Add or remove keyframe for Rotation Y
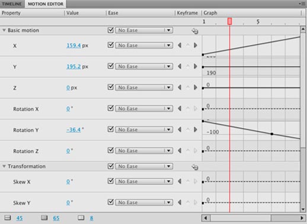Screen dimensions: 307x224 (x=188, y=129)
